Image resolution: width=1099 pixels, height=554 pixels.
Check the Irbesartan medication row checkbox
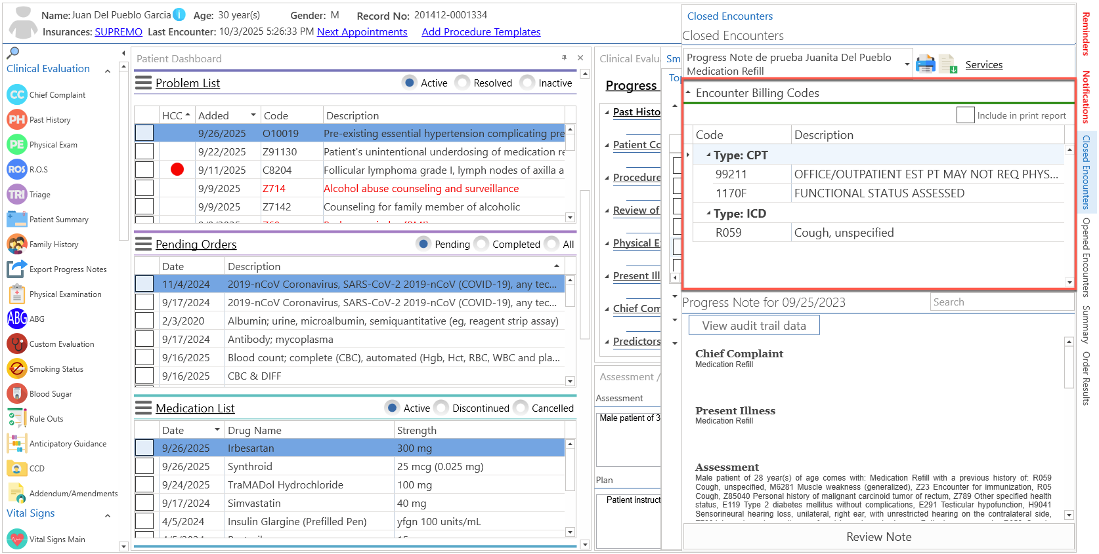(x=144, y=448)
